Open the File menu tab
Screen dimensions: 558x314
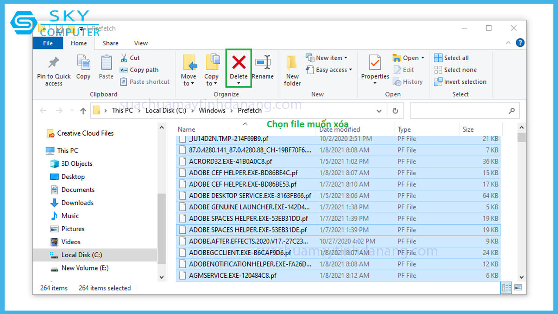click(x=48, y=43)
